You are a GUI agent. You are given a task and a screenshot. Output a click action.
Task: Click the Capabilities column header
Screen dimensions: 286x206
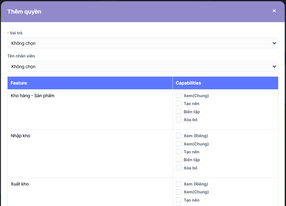point(188,83)
